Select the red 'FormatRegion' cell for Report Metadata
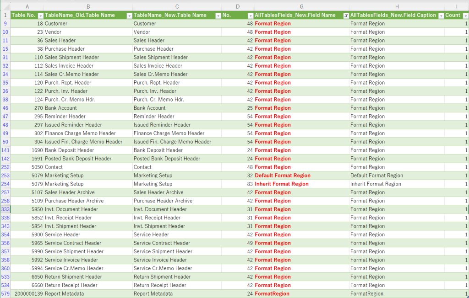Screen dimensions: 469x298 301,294
